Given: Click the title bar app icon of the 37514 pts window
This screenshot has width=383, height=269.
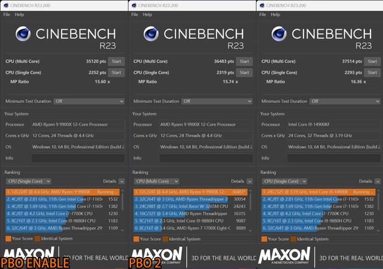Looking at the screenshot, I should 262,5.
